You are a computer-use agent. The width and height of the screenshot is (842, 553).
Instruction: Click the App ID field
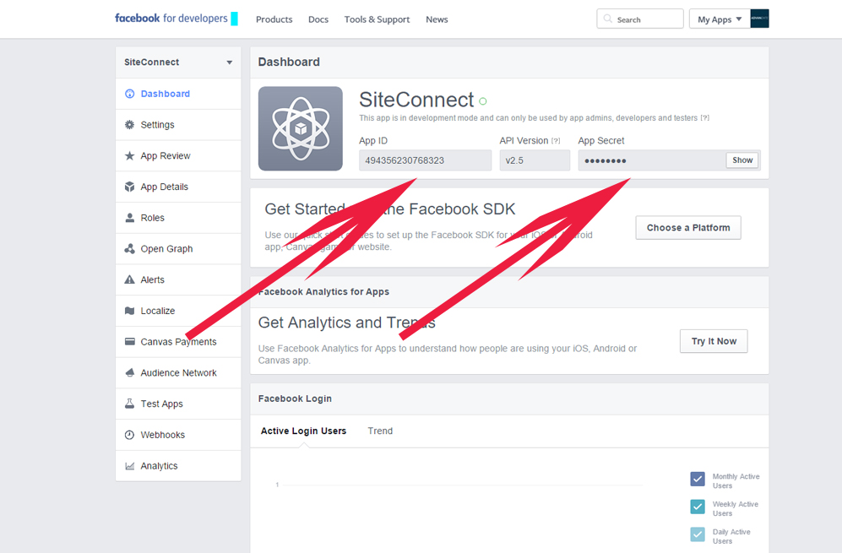[426, 160]
